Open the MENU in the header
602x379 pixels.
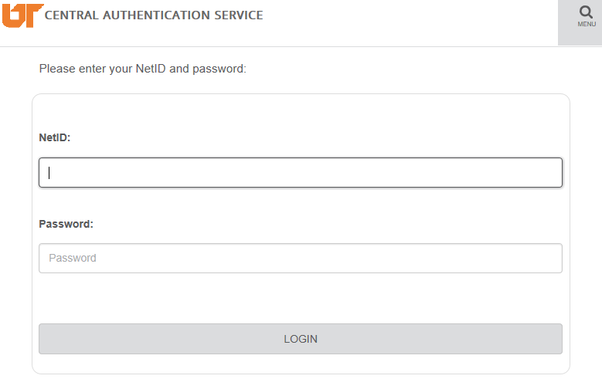[586, 24]
